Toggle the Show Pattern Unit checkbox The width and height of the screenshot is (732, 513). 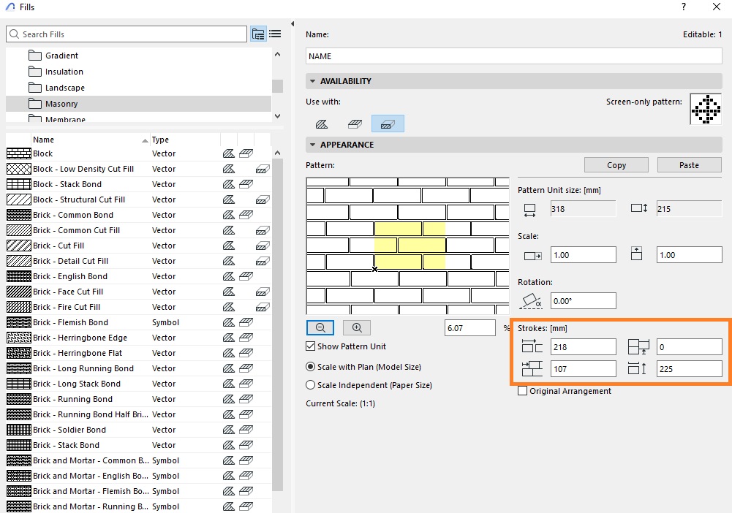310,346
